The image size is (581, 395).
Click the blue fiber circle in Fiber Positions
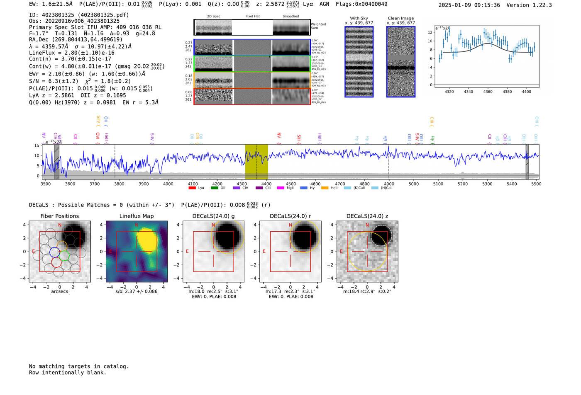tap(54, 252)
